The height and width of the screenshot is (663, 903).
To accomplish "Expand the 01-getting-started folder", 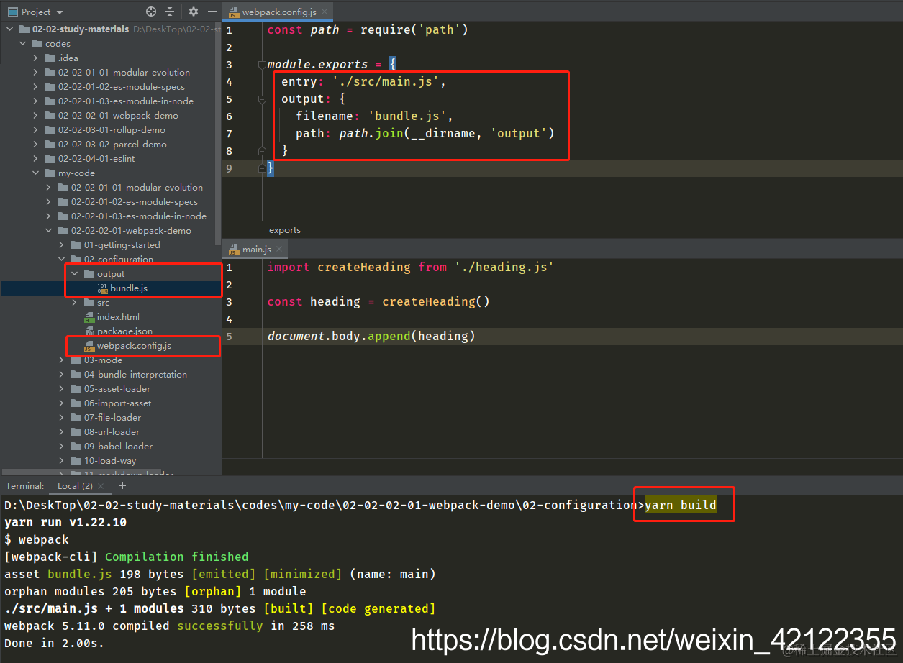I will pos(62,245).
